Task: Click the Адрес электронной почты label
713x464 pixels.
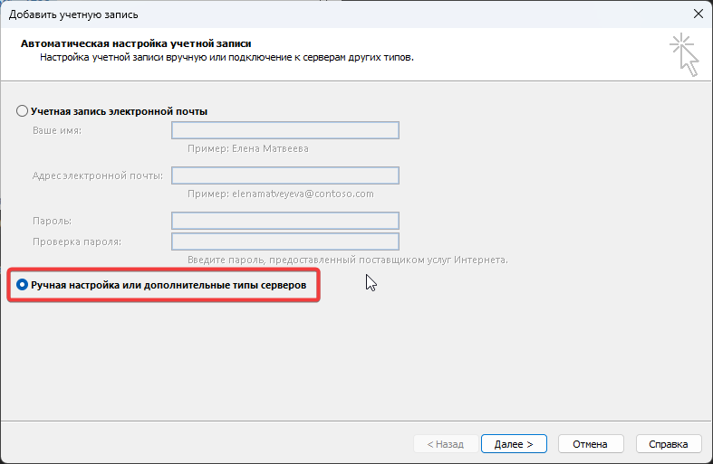Action: 97,175
